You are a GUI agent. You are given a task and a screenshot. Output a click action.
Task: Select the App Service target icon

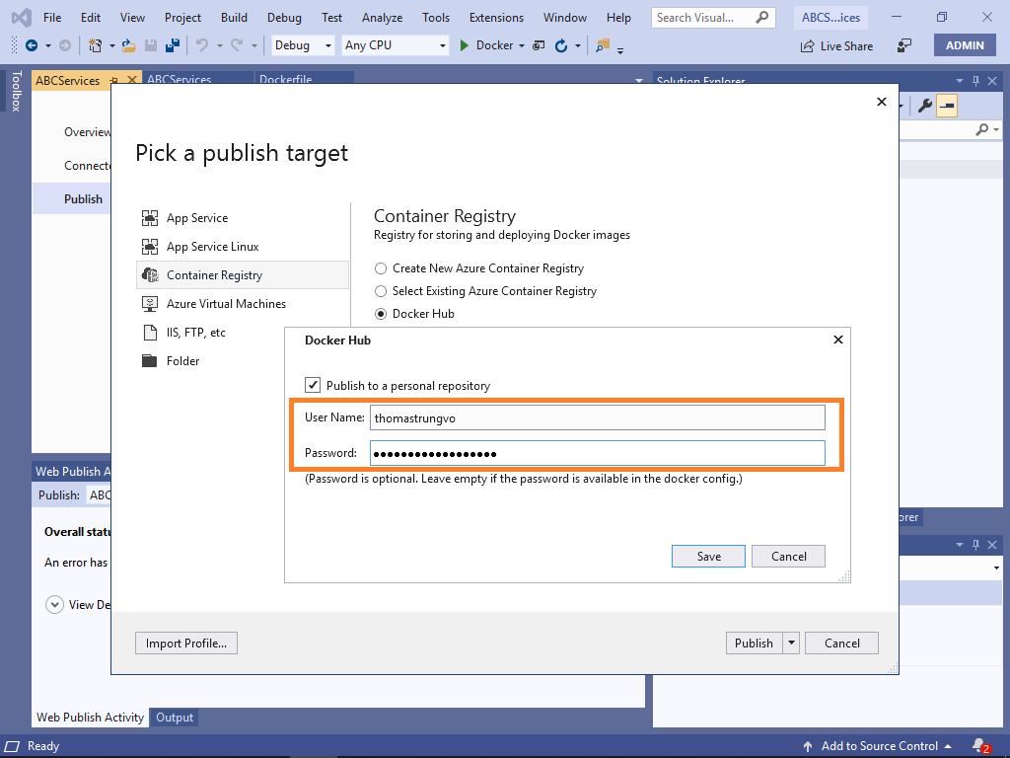(150, 218)
